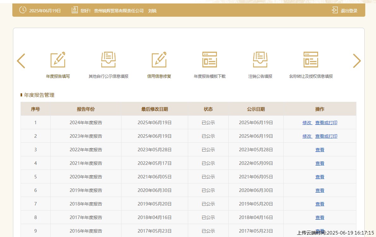This screenshot has width=376, height=237.
Task: Click the 2017年年度报告 cell
Action: [x=86, y=218]
